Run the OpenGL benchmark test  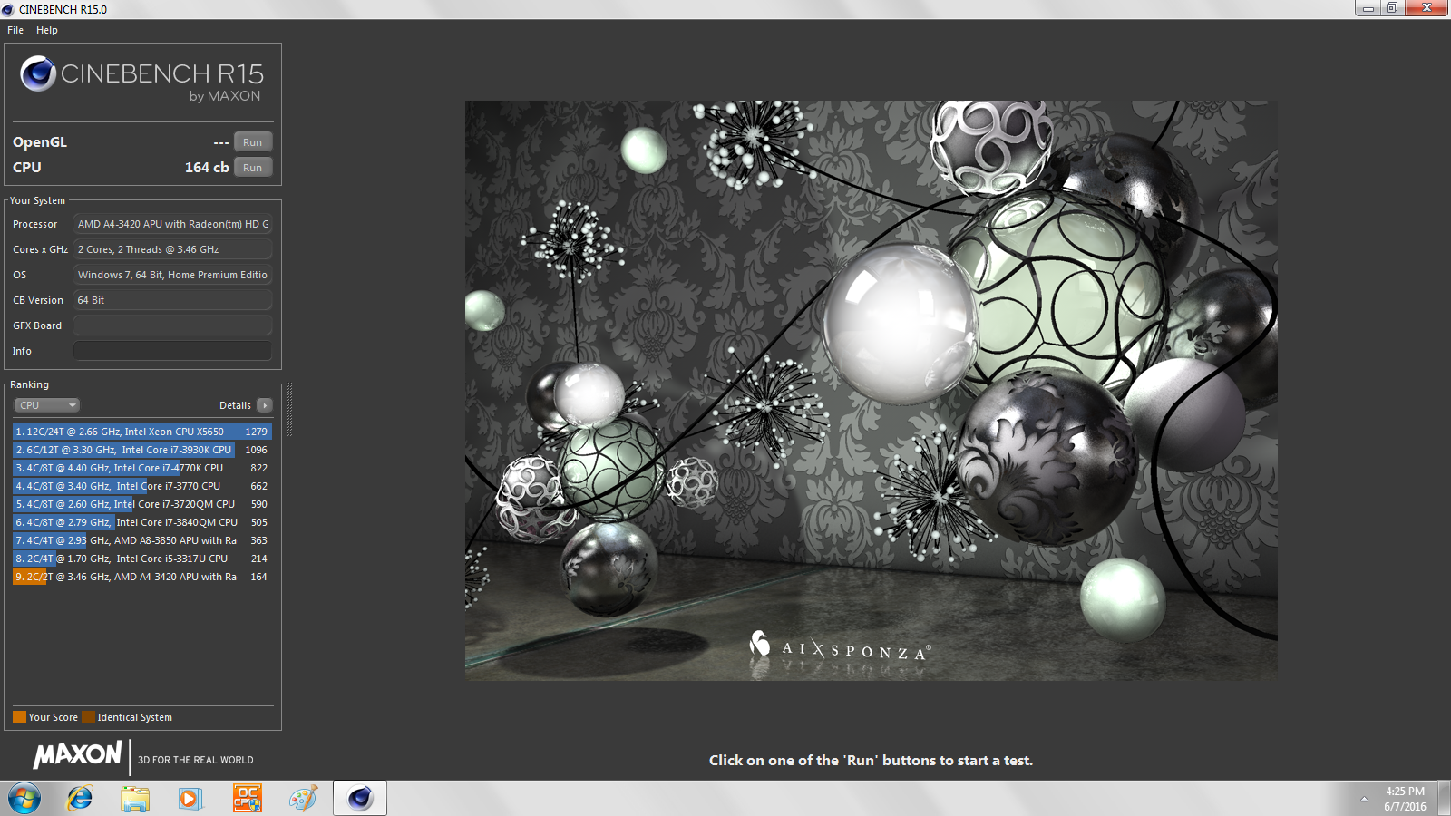253,142
